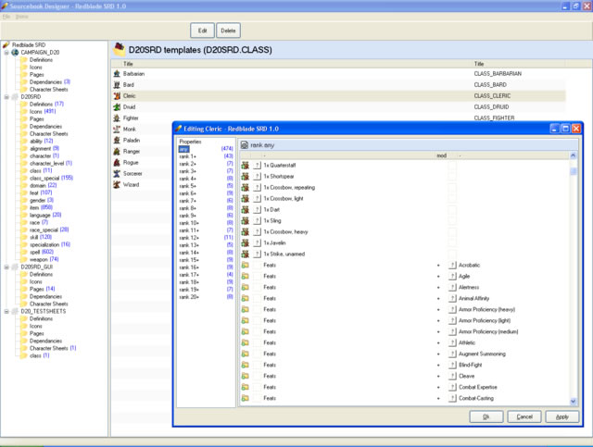Click the Edit button
Image resolution: width=593 pixels, height=447 pixels.
pos(202,31)
